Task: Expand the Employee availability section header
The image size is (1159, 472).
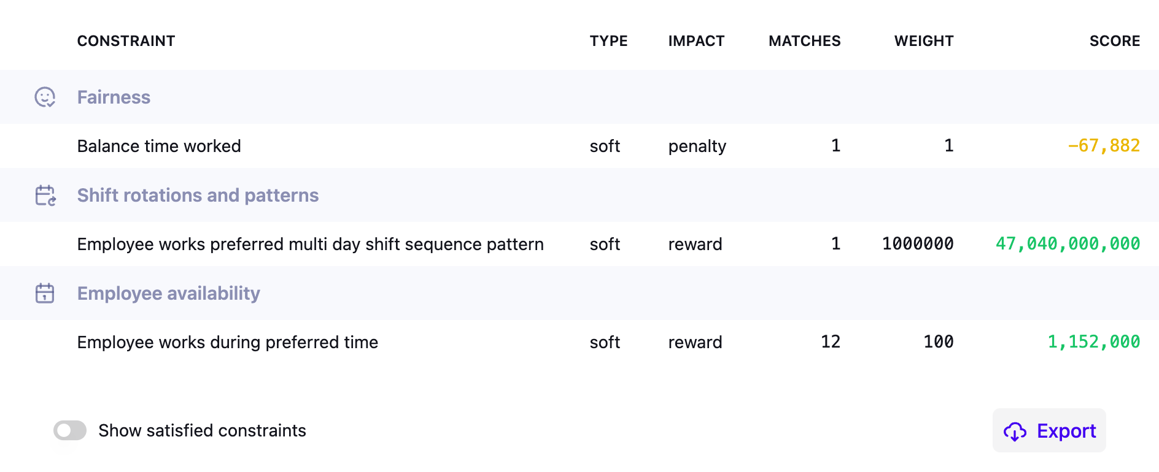Action: [168, 293]
